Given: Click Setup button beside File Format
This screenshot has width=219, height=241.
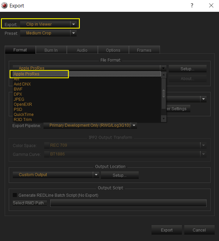Looking at the screenshot, I should point(187,69).
